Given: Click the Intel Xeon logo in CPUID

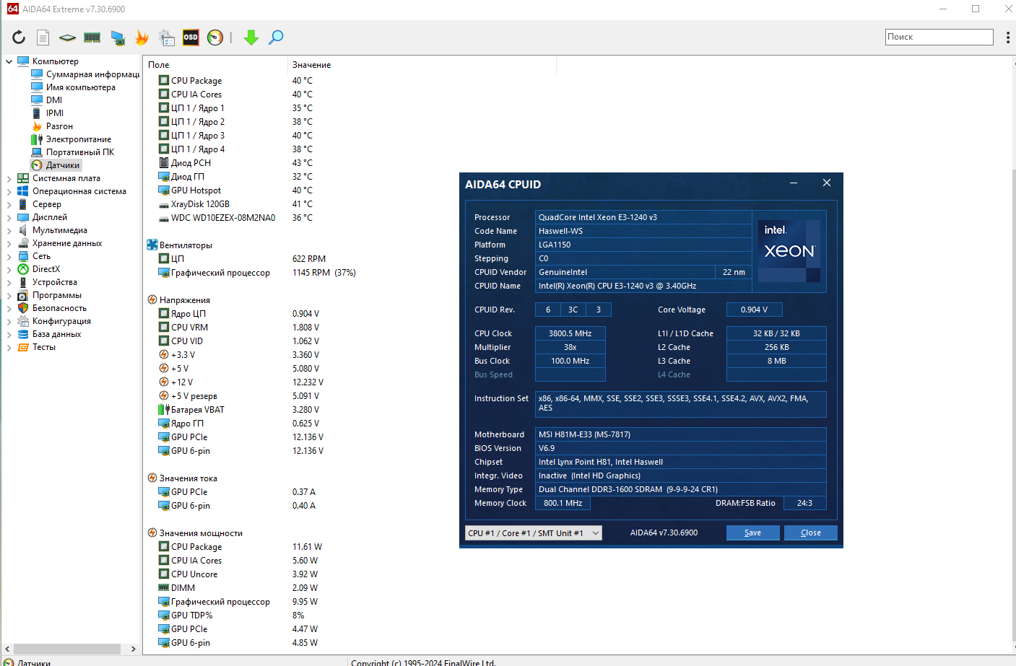Looking at the screenshot, I should (789, 250).
